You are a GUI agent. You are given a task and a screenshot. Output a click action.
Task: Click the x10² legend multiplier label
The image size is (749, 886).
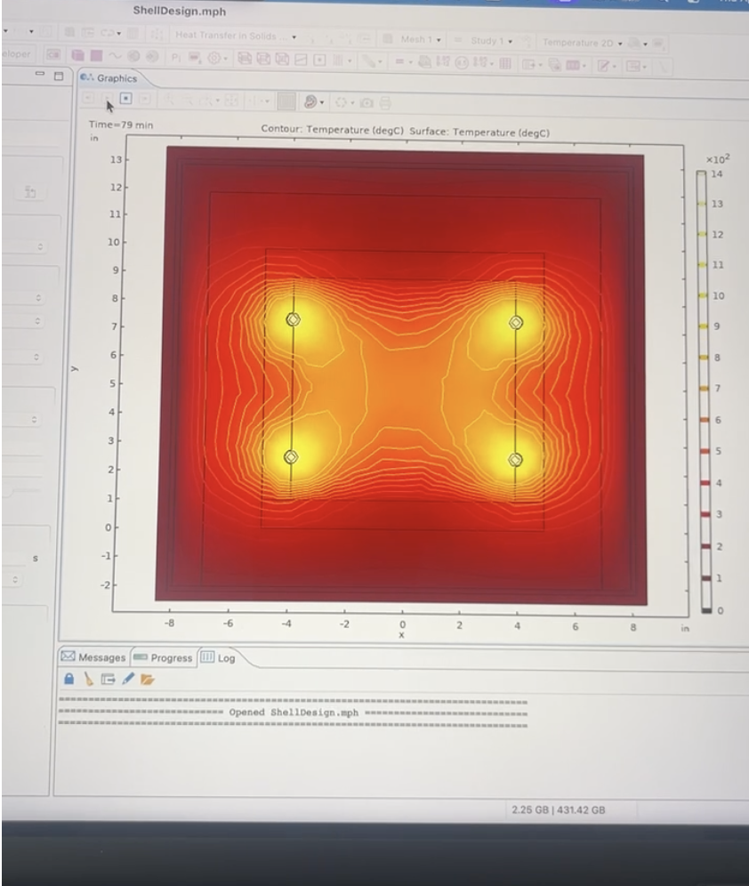[718, 158]
